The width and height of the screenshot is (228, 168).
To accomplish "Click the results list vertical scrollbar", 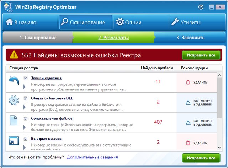I will point(219,97).
